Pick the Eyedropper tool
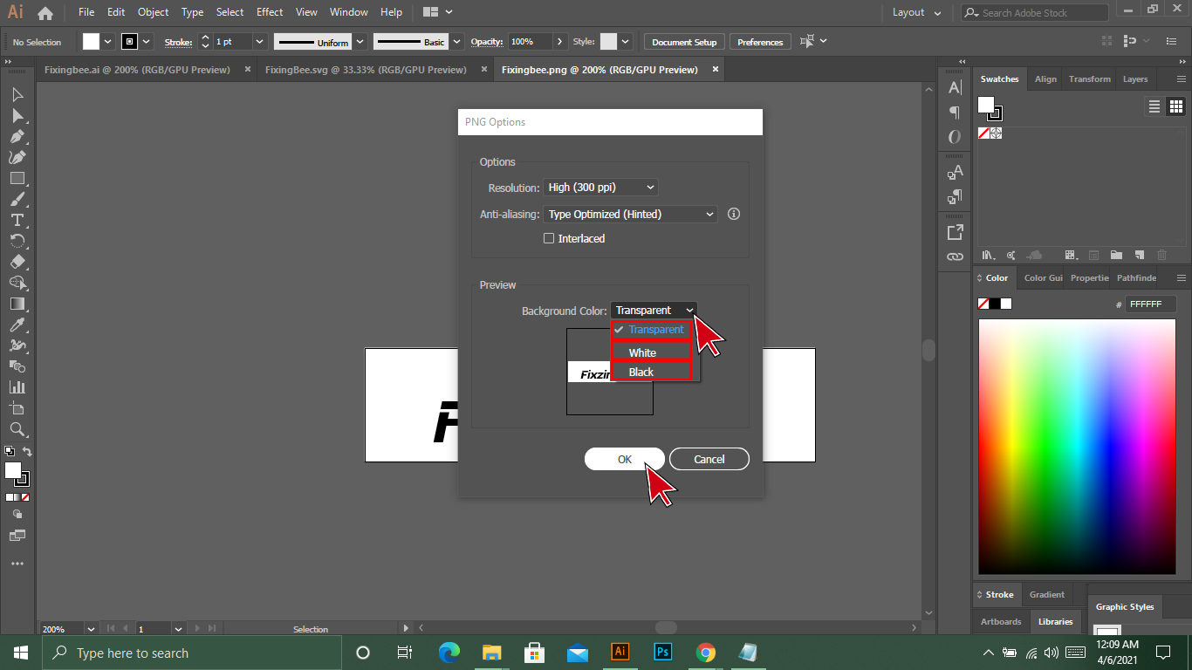Image resolution: width=1192 pixels, height=670 pixels. click(17, 325)
